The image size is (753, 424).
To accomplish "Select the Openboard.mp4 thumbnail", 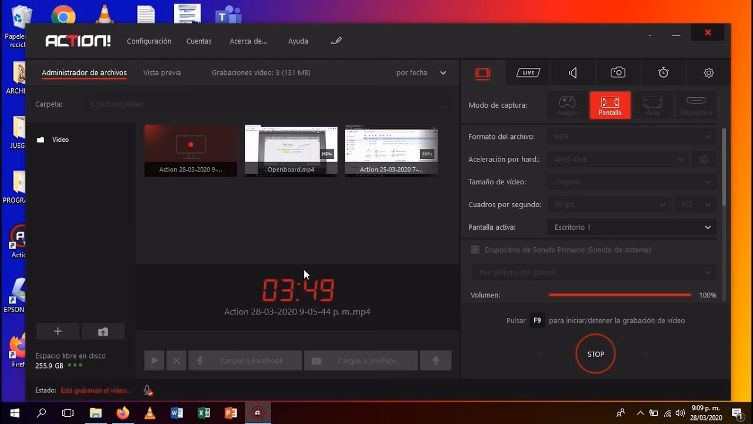I will [291, 150].
